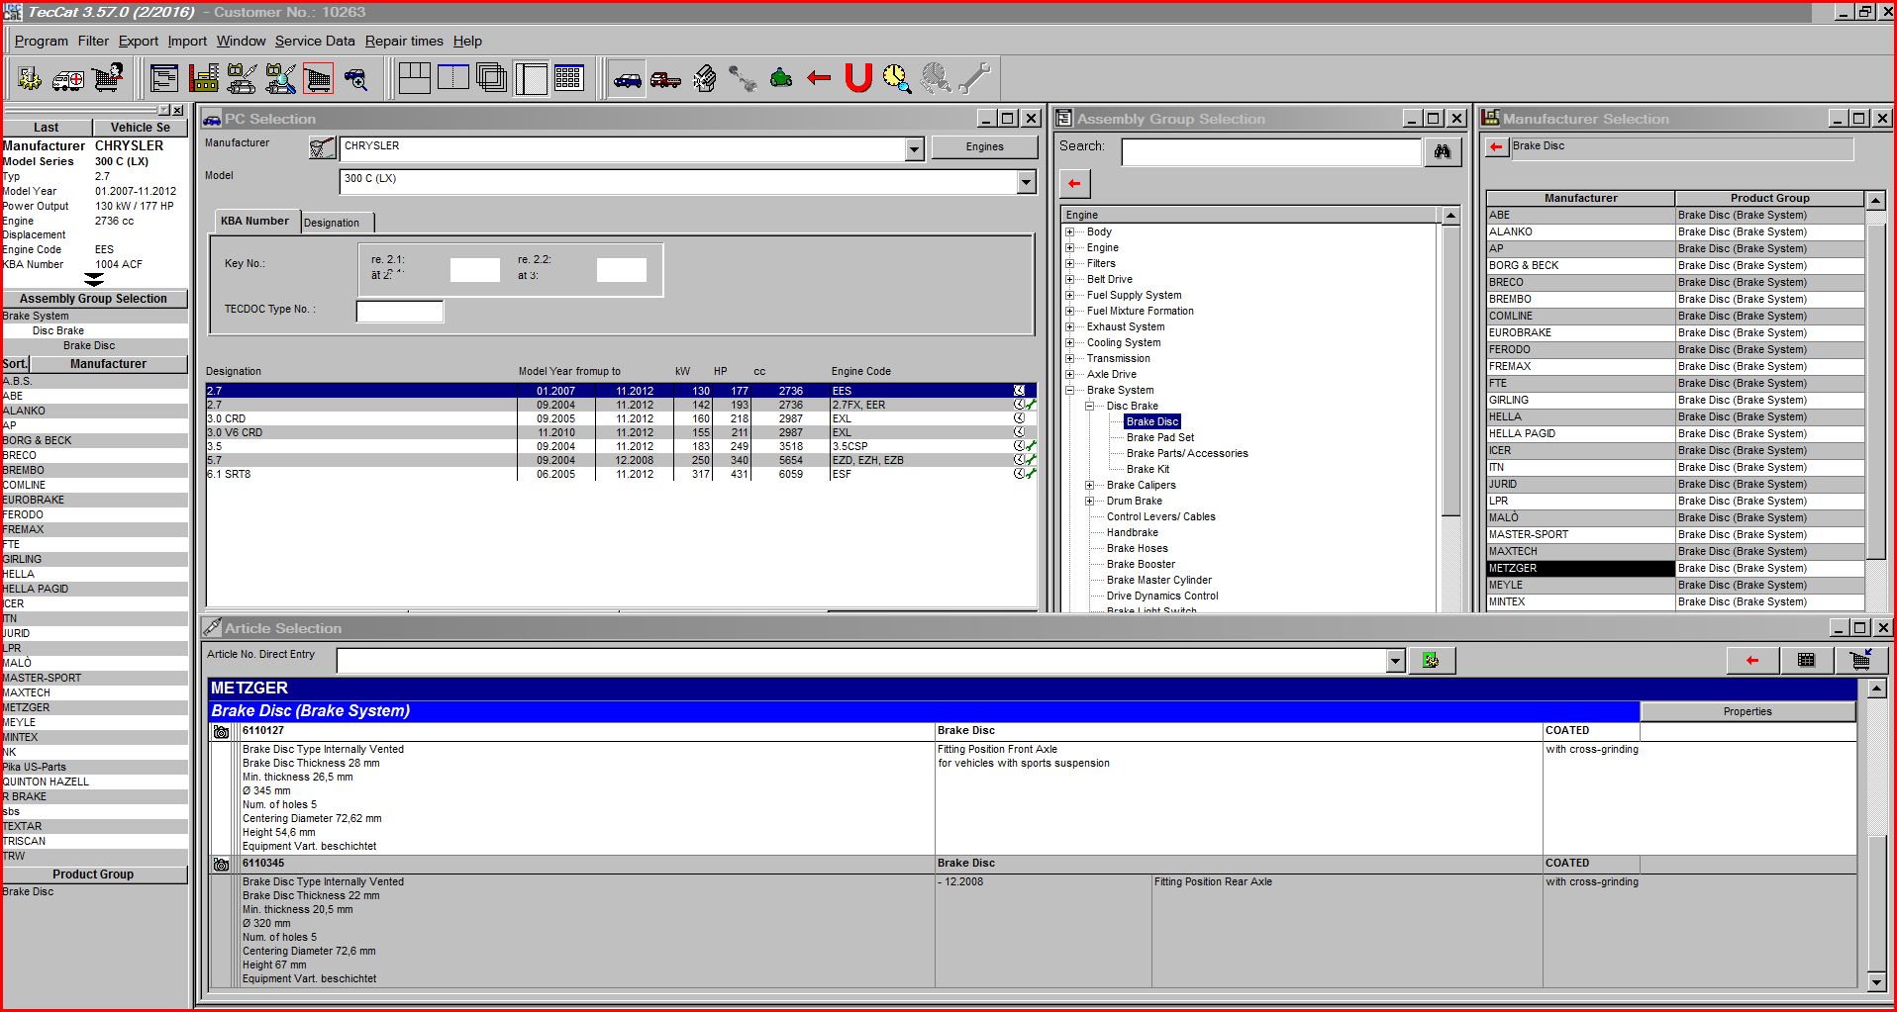Viewport: 1897px width, 1012px height.
Task: Open Article No. Direct Entry dropdown arrow
Action: click(x=1395, y=660)
